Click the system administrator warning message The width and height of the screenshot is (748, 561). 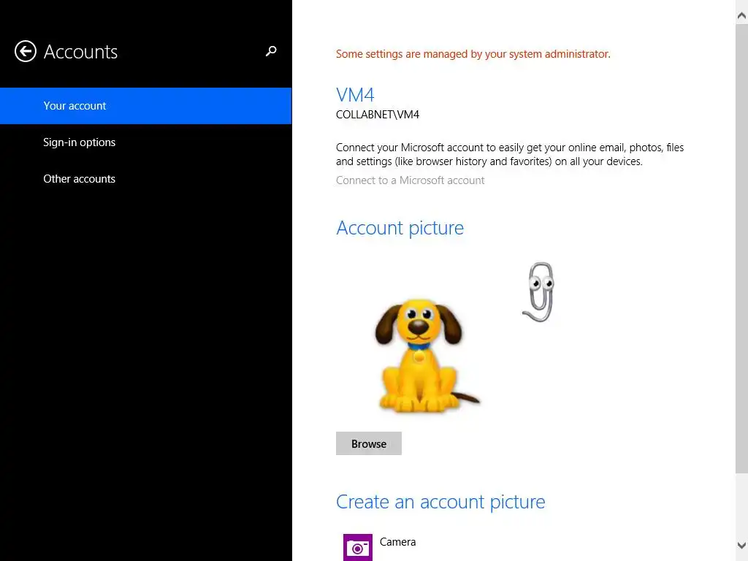coord(473,54)
